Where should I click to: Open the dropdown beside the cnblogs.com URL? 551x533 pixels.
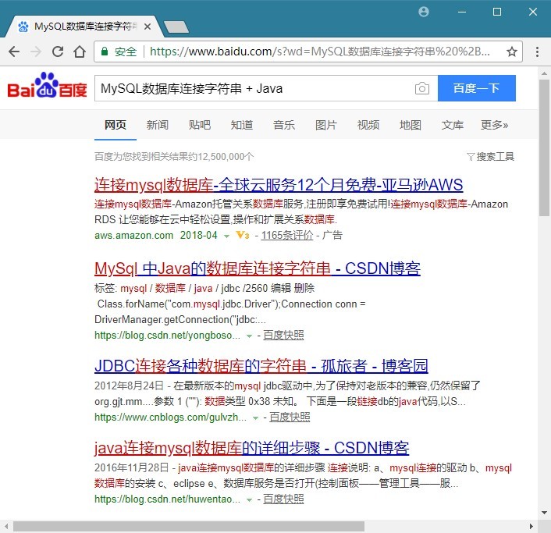256,418
